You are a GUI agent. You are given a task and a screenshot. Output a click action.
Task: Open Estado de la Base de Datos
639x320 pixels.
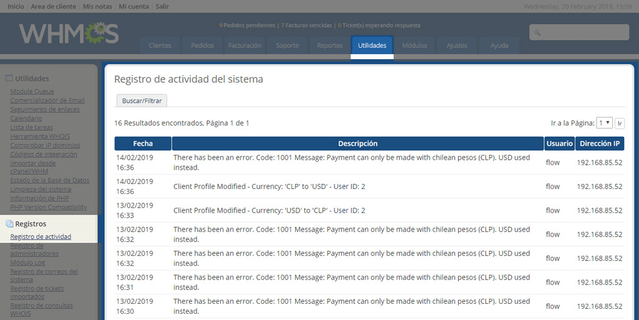(x=50, y=180)
